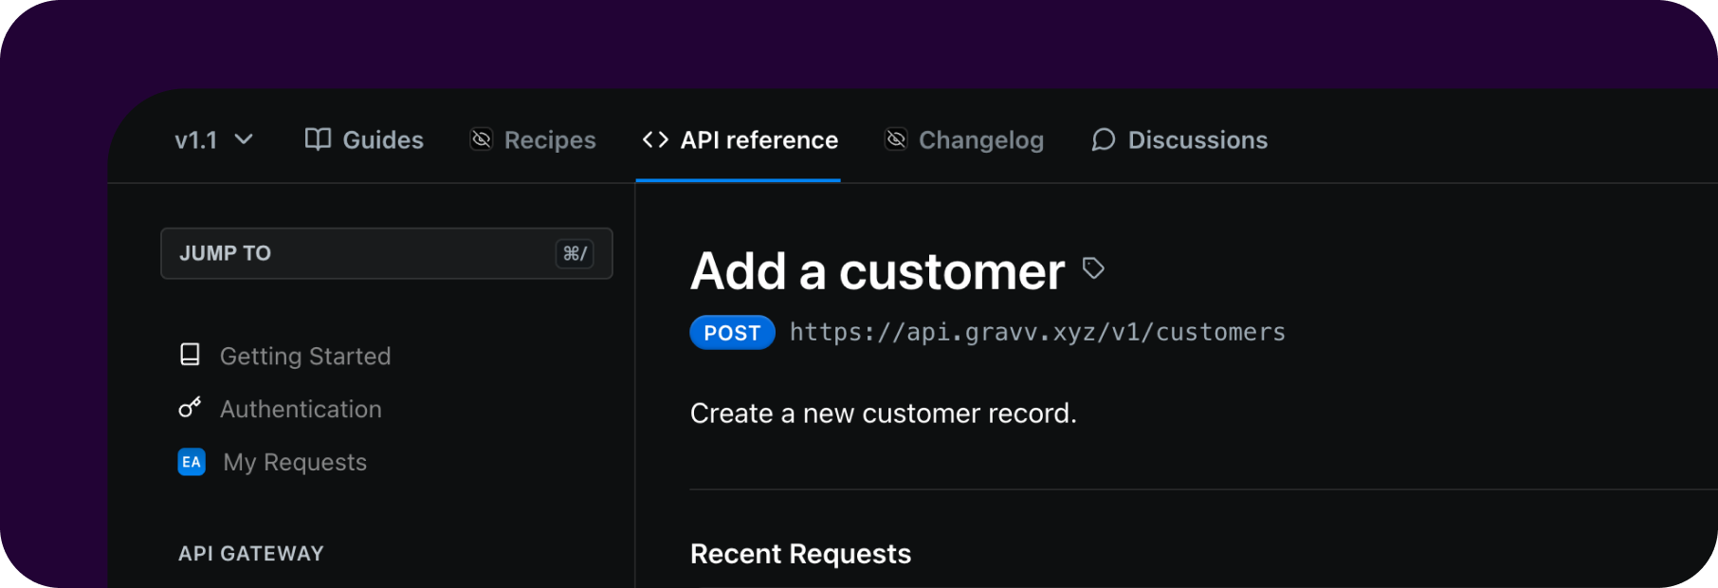The image size is (1718, 588).
Task: Click the blue POST method badge
Action: 732,333
